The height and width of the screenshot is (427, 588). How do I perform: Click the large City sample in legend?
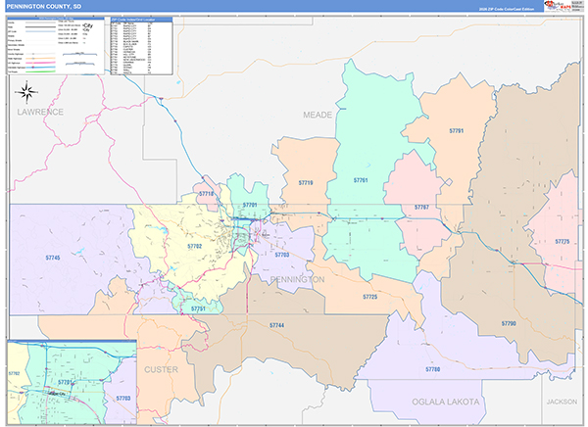point(88,25)
